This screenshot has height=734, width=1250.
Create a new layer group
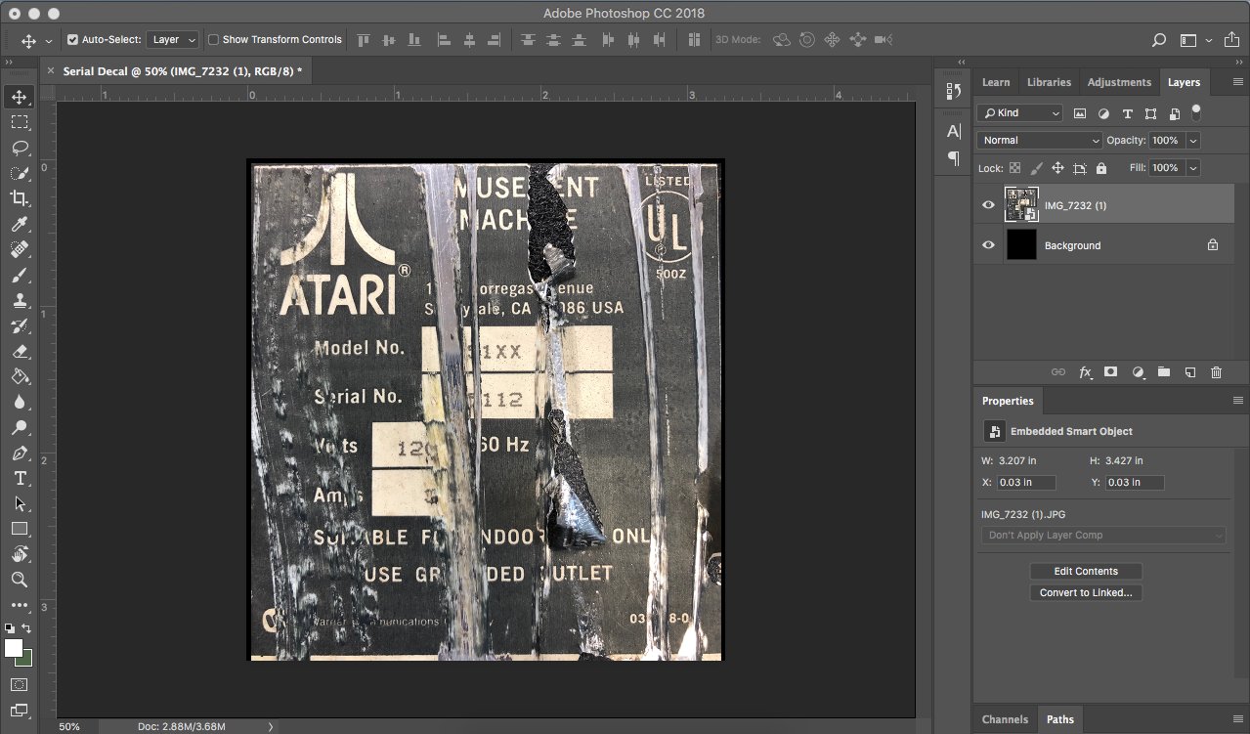coord(1164,372)
